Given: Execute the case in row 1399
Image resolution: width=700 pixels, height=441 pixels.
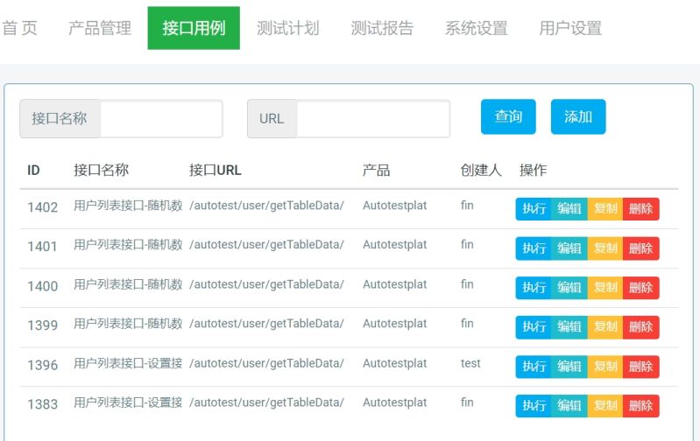Looking at the screenshot, I should (534, 327).
